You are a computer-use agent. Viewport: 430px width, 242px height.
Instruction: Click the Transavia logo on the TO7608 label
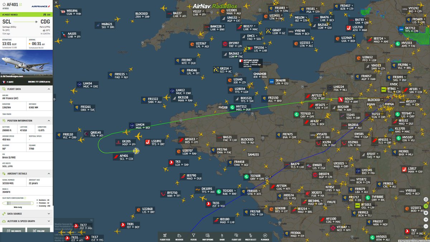pyautogui.click(x=246, y=177)
